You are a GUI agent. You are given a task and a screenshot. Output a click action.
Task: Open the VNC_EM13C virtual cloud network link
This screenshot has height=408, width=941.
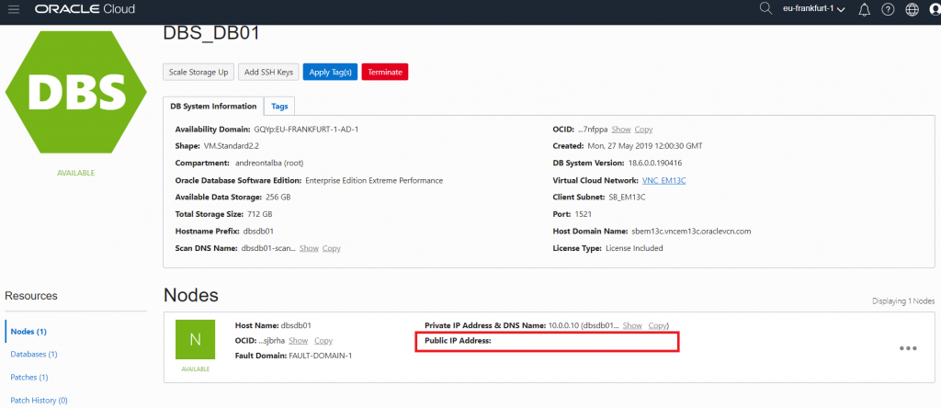pos(663,181)
